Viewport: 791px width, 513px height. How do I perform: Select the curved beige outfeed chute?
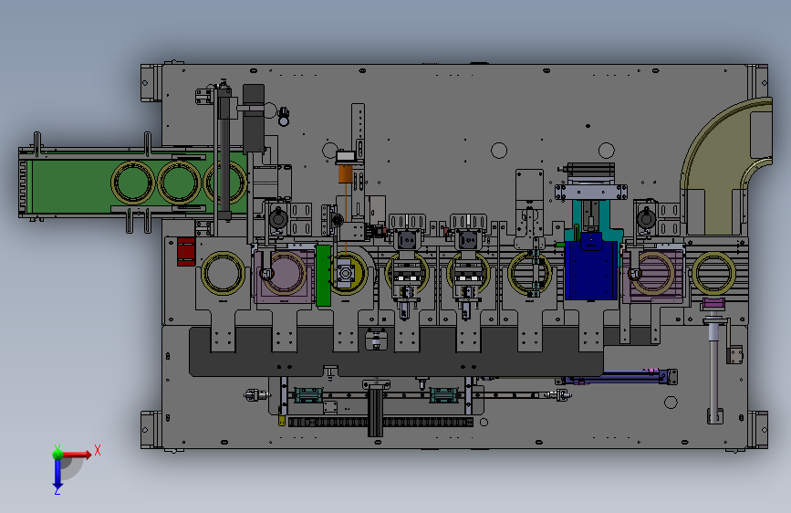726,167
